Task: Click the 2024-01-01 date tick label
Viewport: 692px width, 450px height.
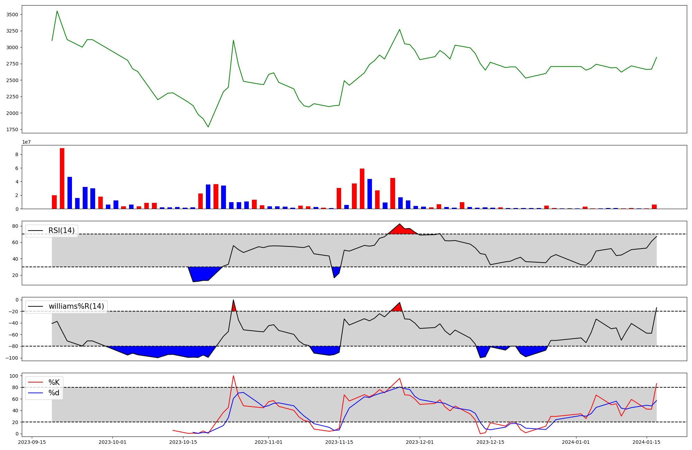Action: [x=576, y=442]
